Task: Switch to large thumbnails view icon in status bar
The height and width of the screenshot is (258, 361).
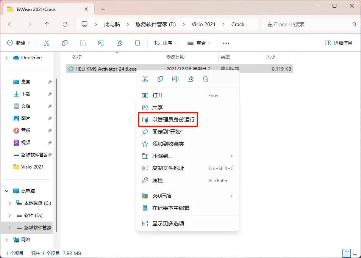Action: tap(355, 253)
